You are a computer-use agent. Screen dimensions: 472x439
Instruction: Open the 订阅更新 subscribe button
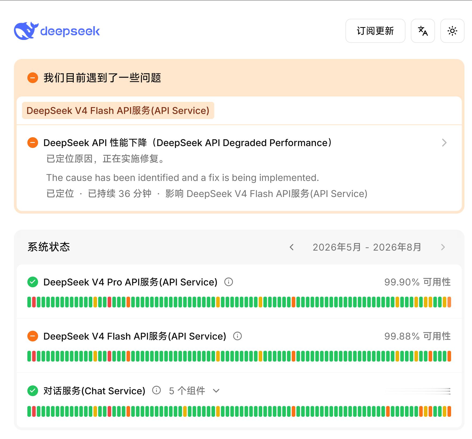click(375, 31)
